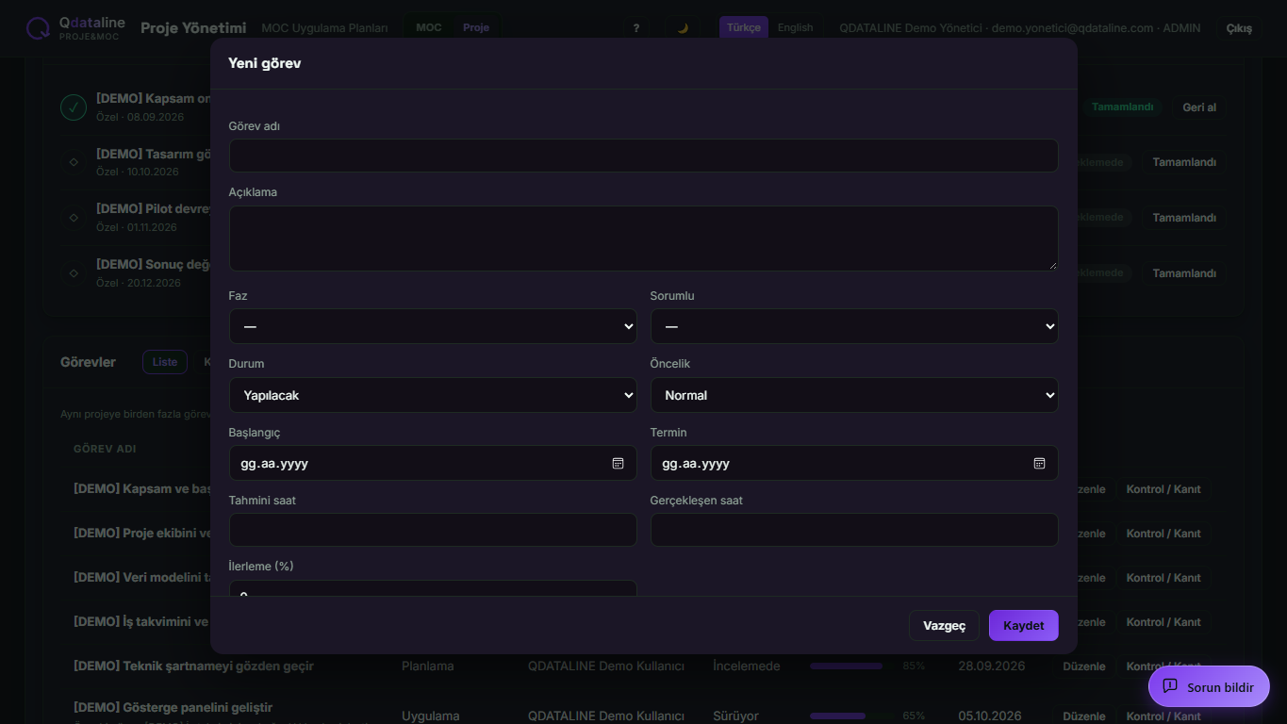Image resolution: width=1287 pixels, height=724 pixels.
Task: Click the green checkmark beside [DEMO] Kapsam
Action: point(74,107)
